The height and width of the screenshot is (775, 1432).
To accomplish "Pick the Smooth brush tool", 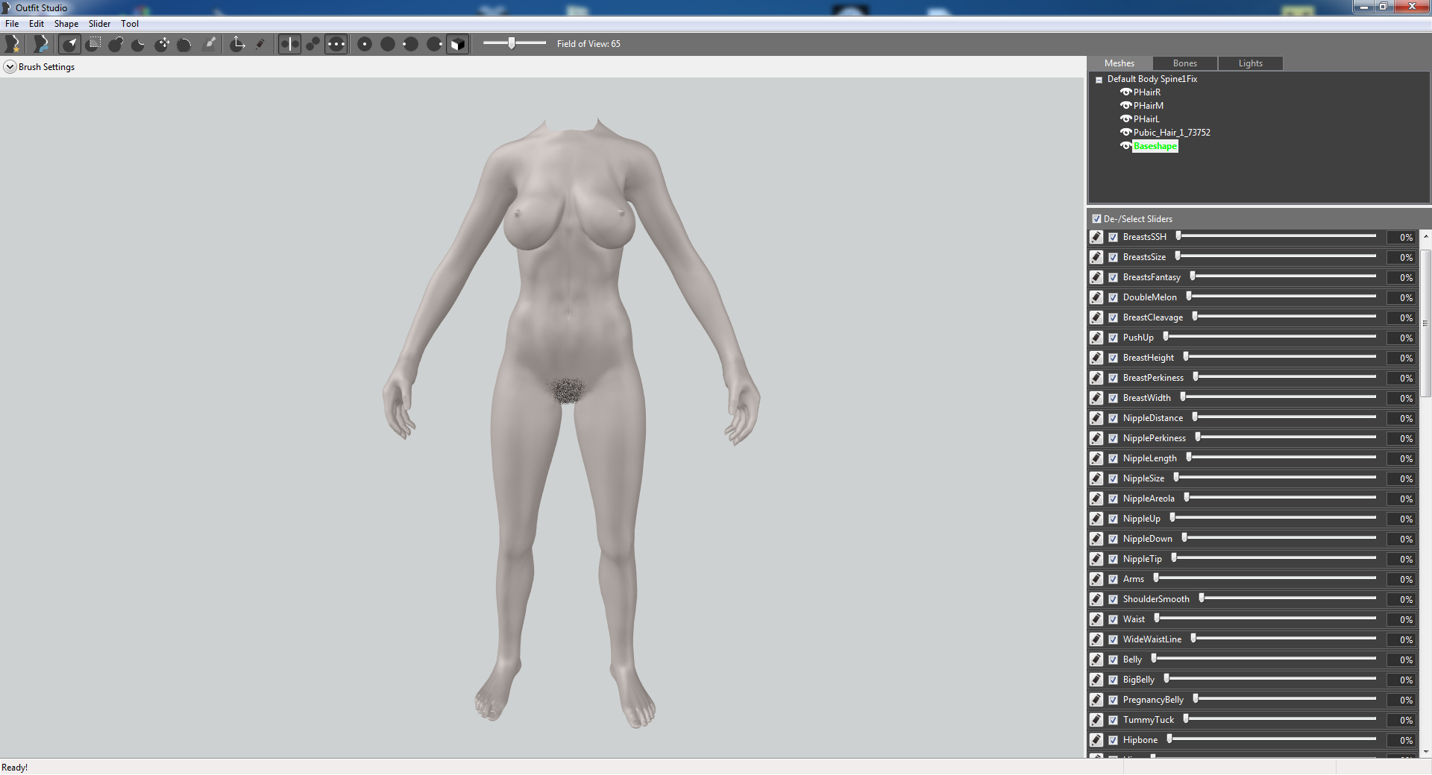I will click(x=185, y=44).
